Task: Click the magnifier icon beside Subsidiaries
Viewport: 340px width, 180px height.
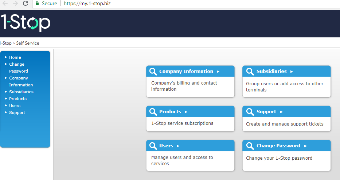Action: pyautogui.click(x=250, y=71)
